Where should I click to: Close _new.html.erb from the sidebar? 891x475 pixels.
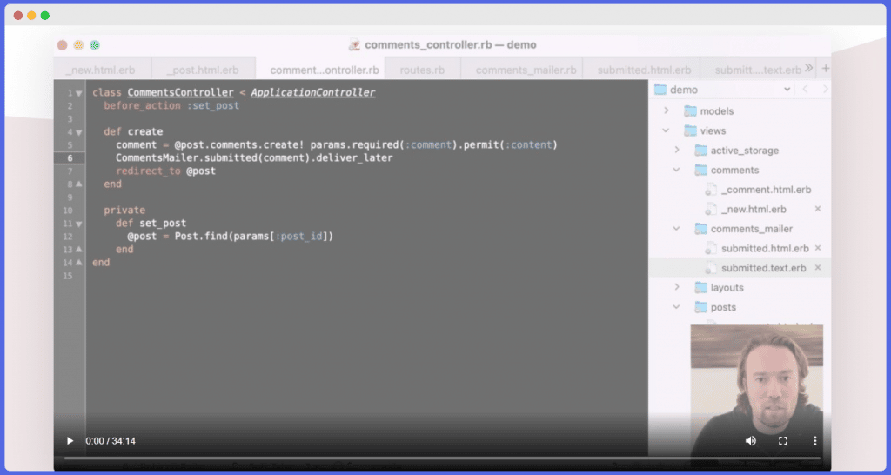818,209
